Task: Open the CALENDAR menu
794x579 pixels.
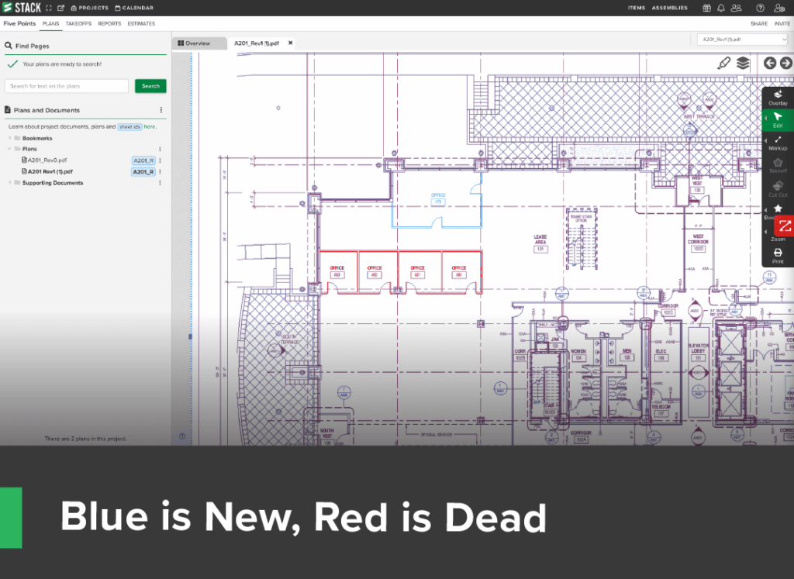Action: click(134, 8)
